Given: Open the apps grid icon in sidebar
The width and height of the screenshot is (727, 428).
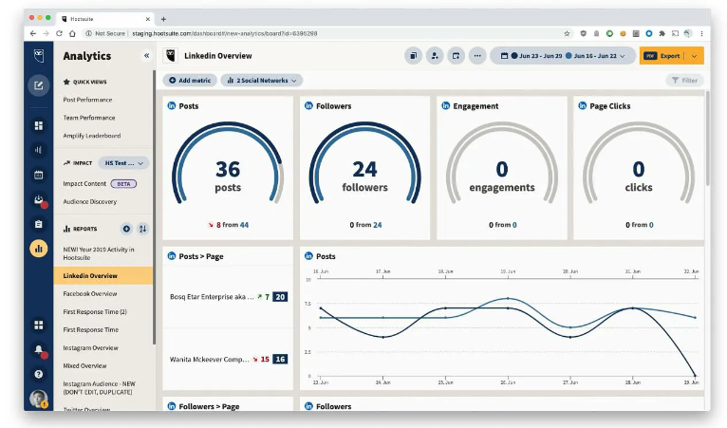Looking at the screenshot, I should point(39,326).
